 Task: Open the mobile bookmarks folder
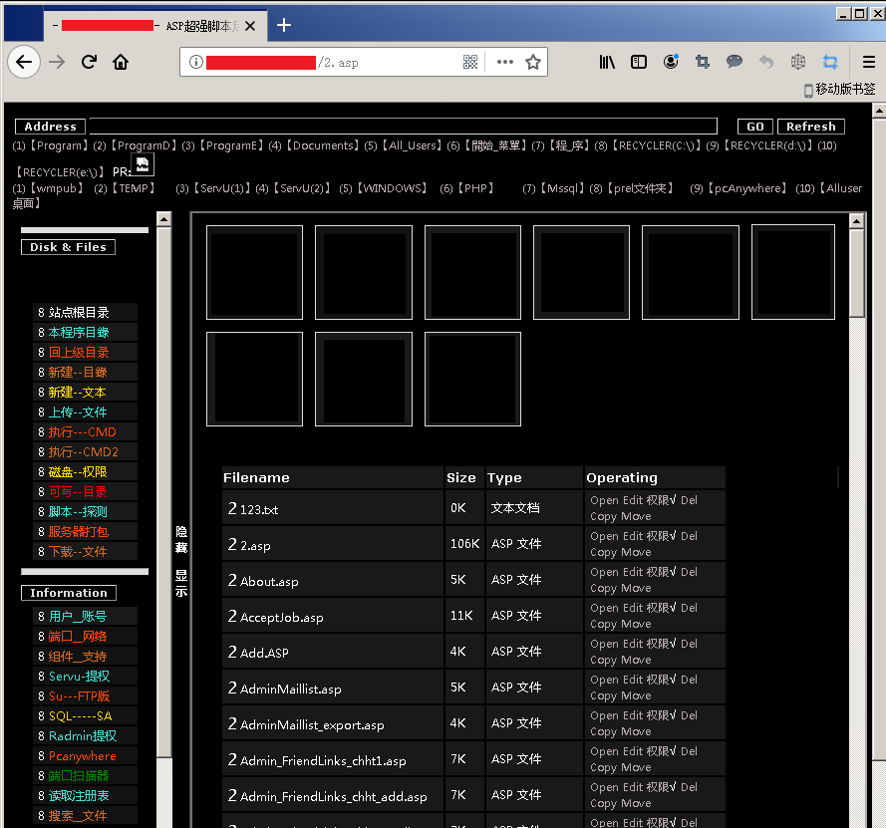pos(840,90)
